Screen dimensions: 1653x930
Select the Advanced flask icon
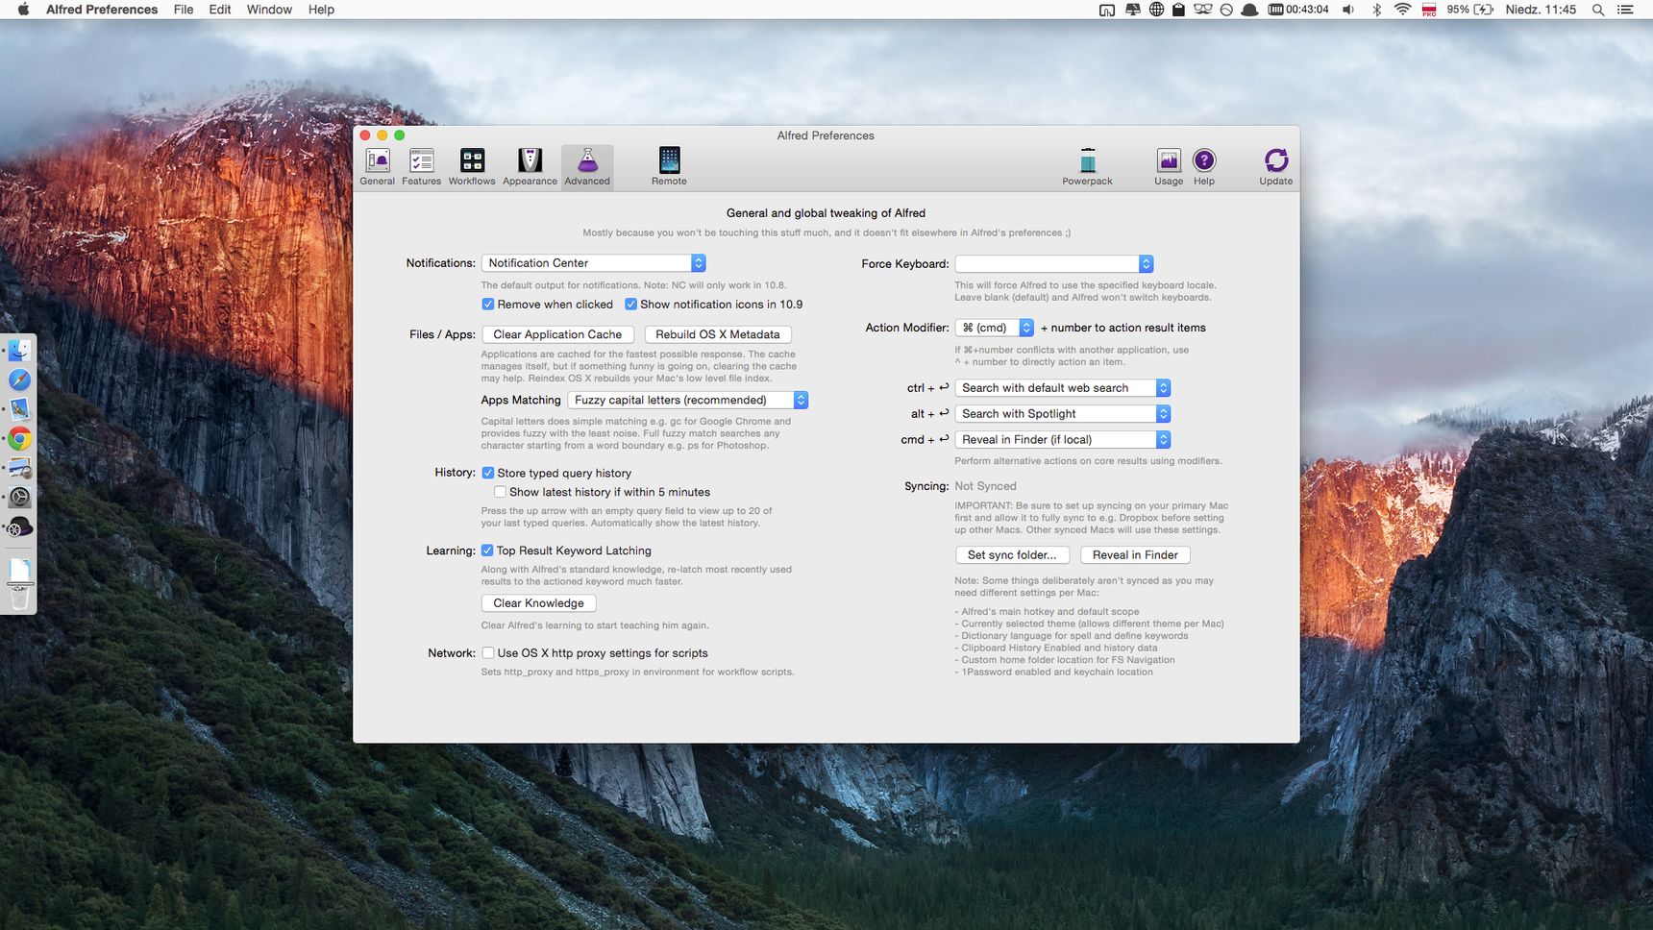click(587, 167)
